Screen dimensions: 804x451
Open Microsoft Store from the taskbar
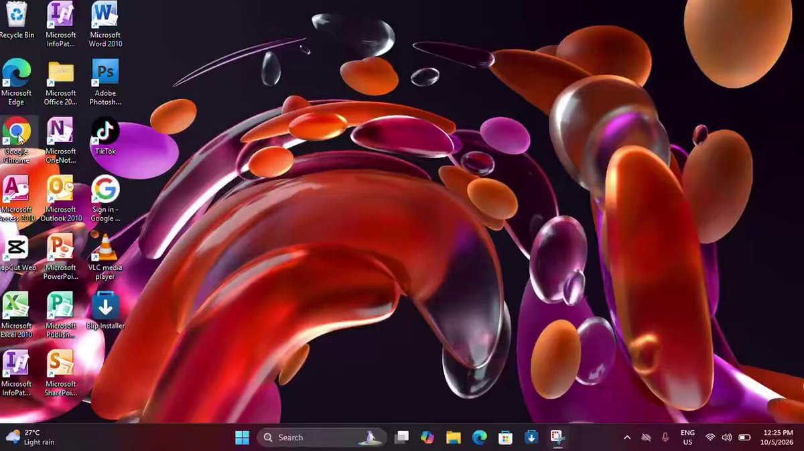click(505, 438)
